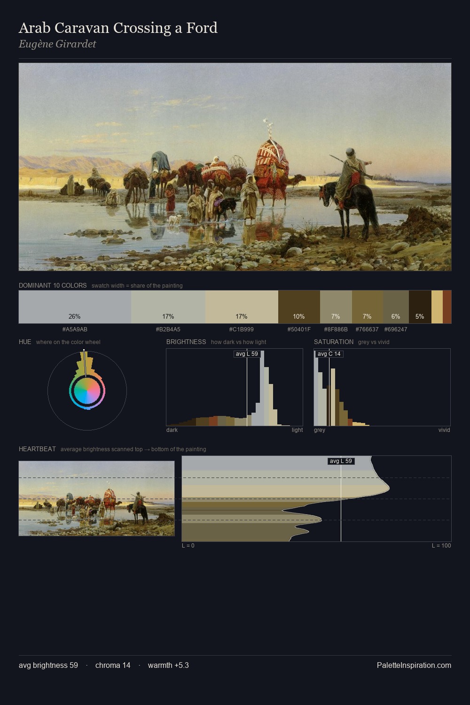Select the narrow rust-brown swatch
The image size is (470, 705).
pos(447,307)
